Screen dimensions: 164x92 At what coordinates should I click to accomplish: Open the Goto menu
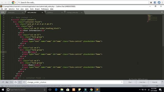point(27,9)
